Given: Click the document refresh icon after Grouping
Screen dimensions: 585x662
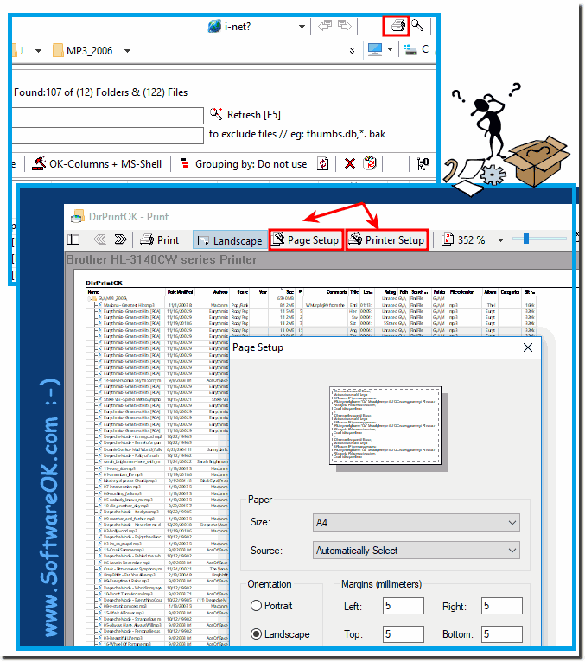Looking at the screenshot, I should pyautogui.click(x=323, y=164).
